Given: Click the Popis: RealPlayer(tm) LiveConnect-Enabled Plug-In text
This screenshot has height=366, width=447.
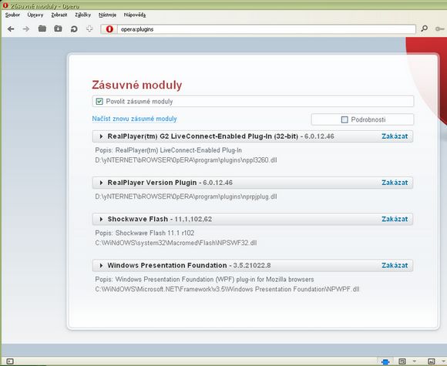Looking at the screenshot, I should (x=169, y=150).
